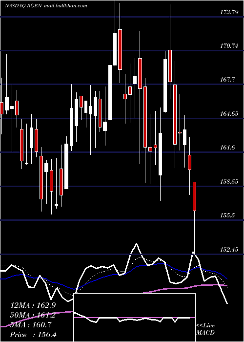This screenshot has width=244, height=342.
Task: Click inside the MACD inset chart box
Action: 134,318
